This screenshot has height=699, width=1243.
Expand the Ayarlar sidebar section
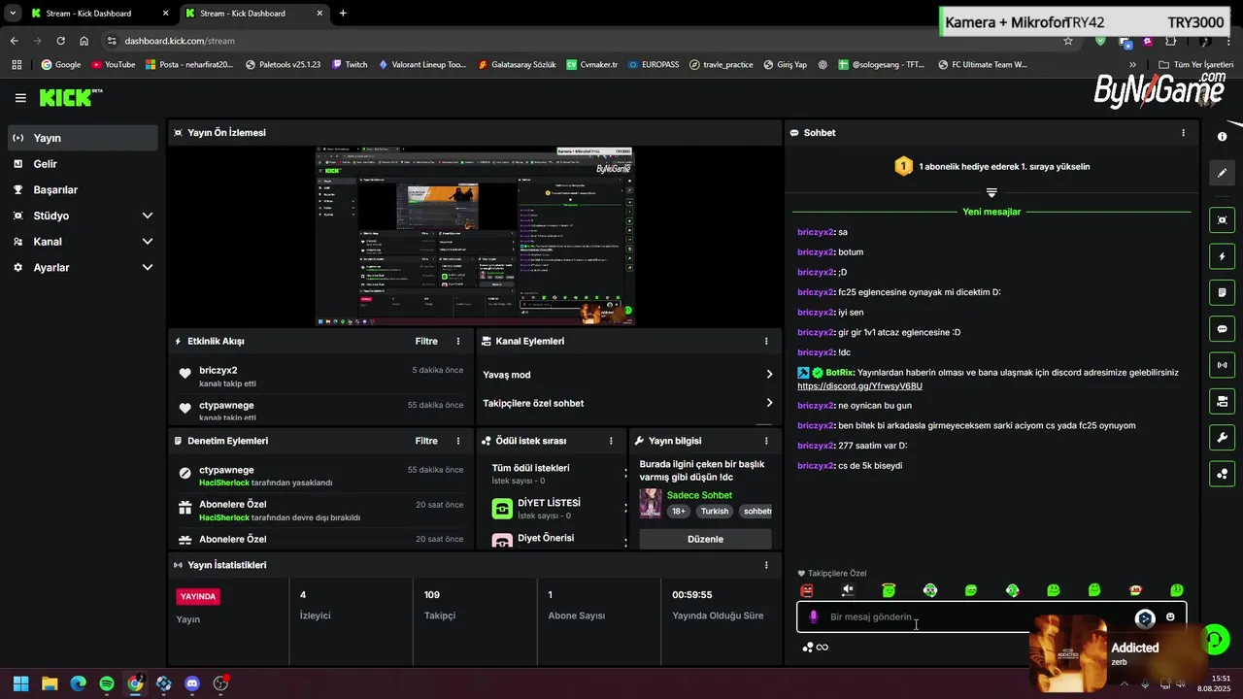[x=148, y=267]
